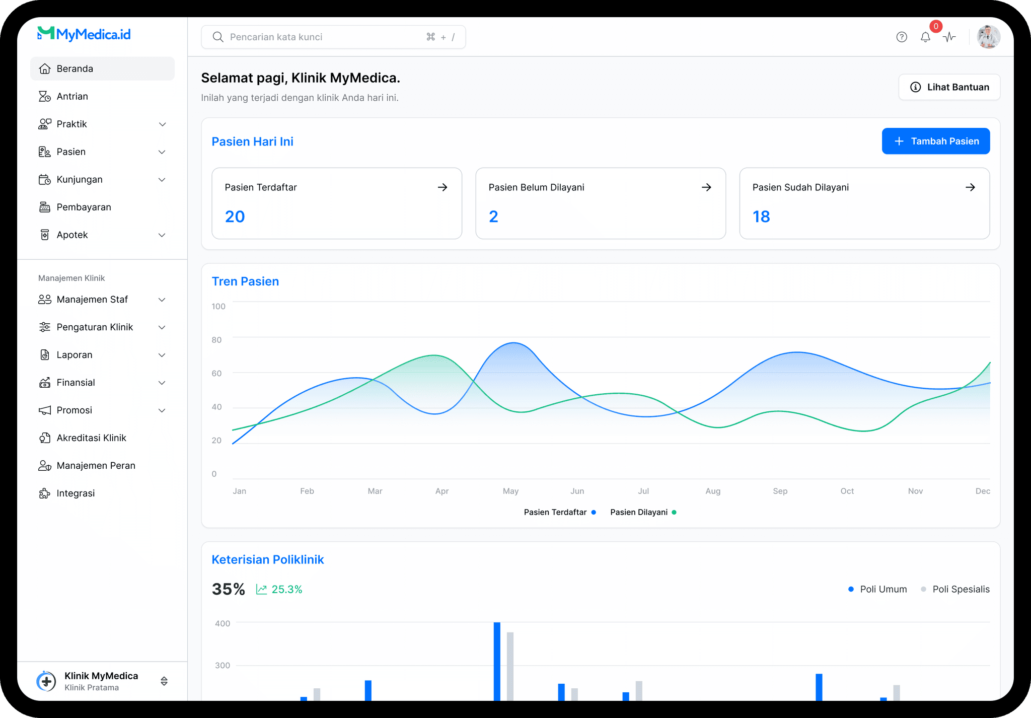
Task: Open Pasien Belum Dilayani card arrow
Action: coord(706,187)
